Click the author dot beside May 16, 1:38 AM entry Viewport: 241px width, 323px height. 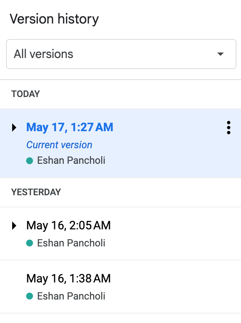point(30,296)
